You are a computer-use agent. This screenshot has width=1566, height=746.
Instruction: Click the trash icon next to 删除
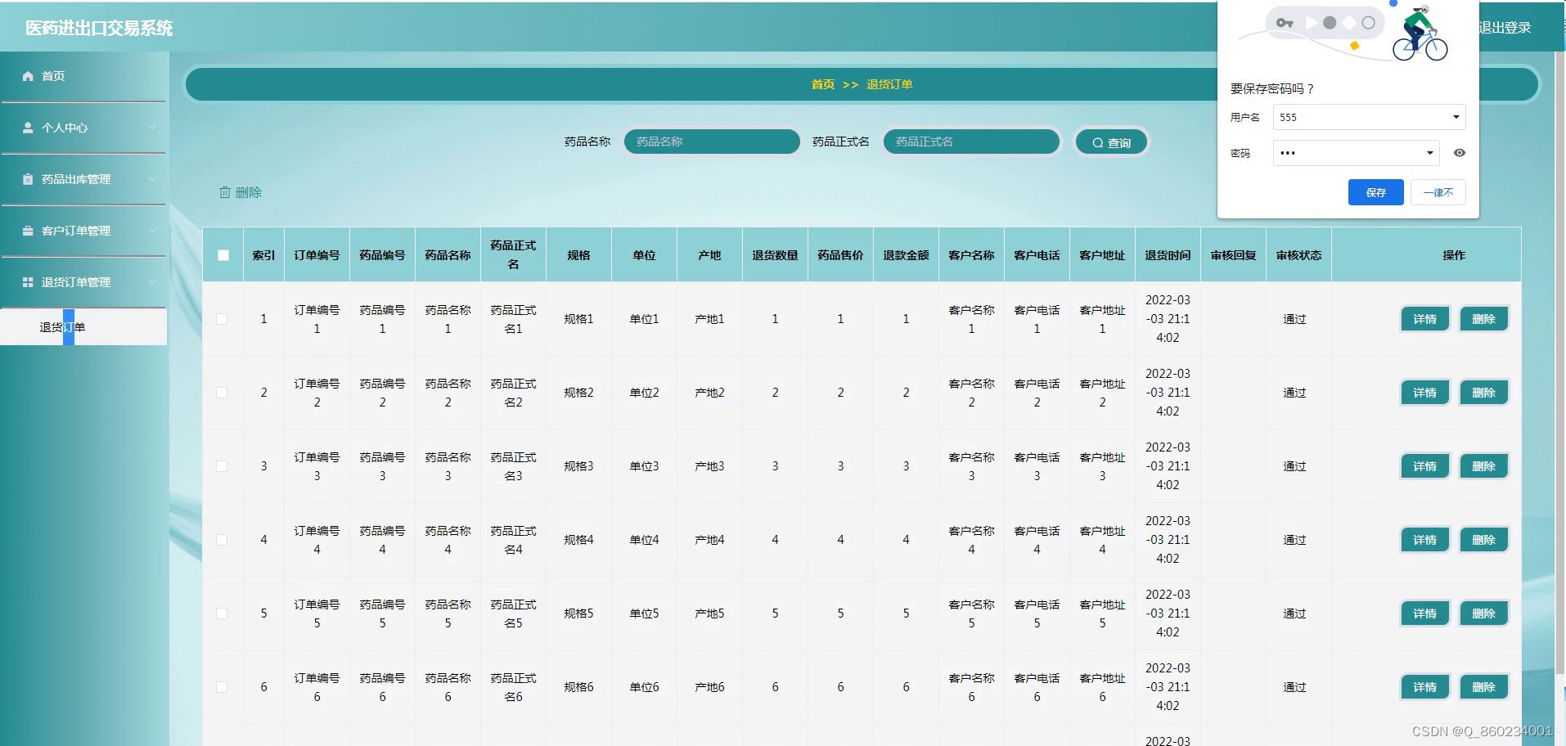[225, 192]
